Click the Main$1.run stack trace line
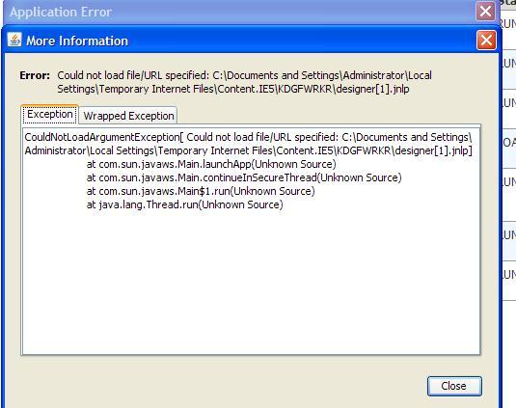The width and height of the screenshot is (516, 408). click(201, 191)
